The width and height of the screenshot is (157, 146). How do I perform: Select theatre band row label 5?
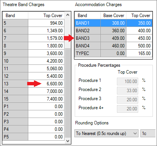(15, 23)
